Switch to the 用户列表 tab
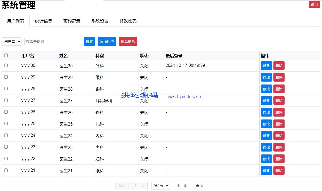Screen dimensions: 322x191 [15, 21]
